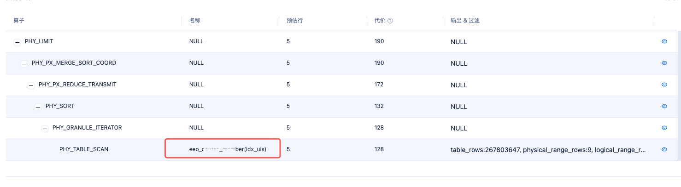The height and width of the screenshot is (187, 681).
Task: Collapse the PHY_PX_REDUCE_TRANSMIT node
Action: [31, 85]
